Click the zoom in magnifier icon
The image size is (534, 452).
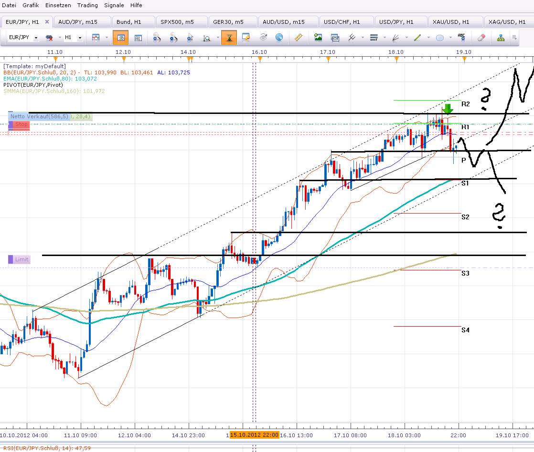tap(157, 38)
